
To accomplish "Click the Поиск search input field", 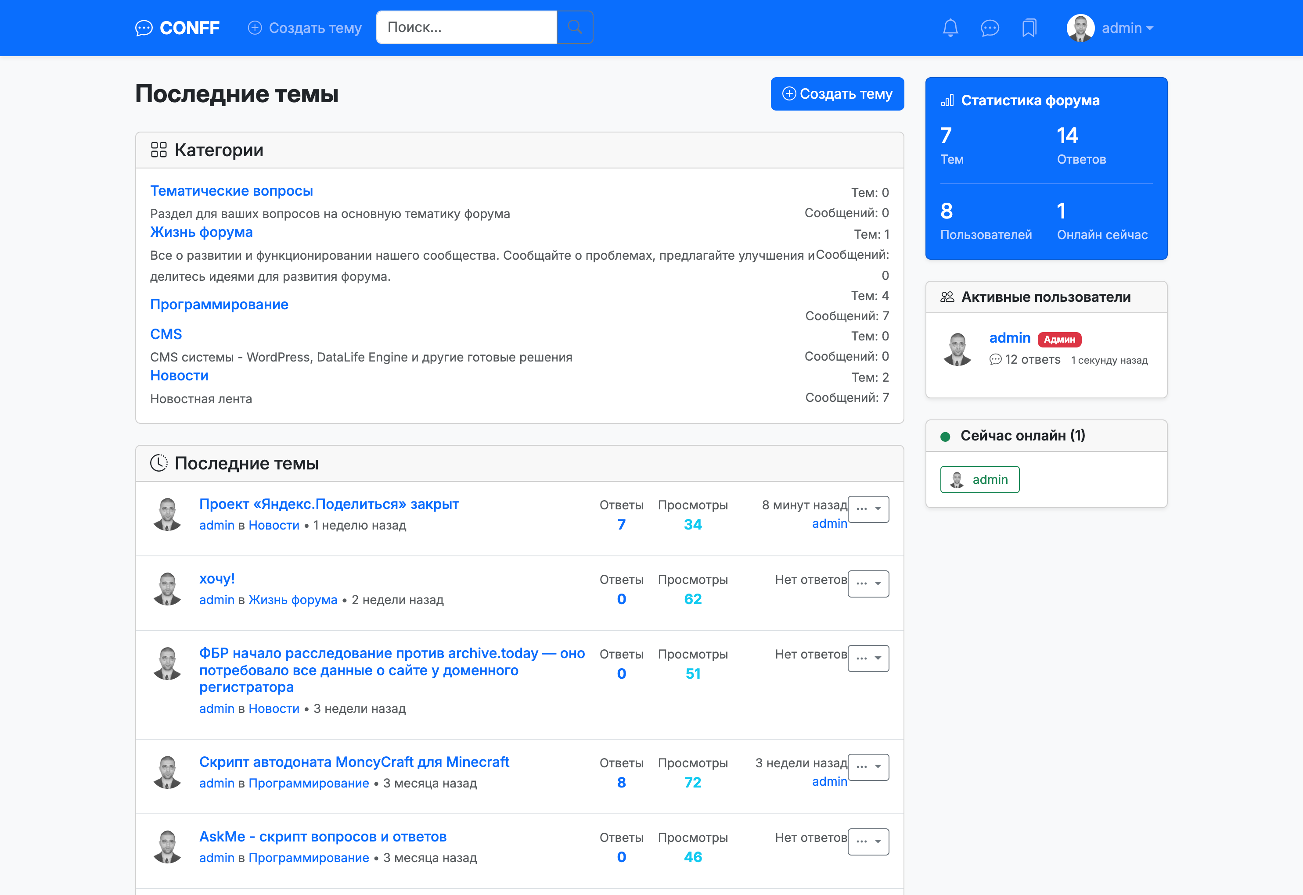I will 466,27.
